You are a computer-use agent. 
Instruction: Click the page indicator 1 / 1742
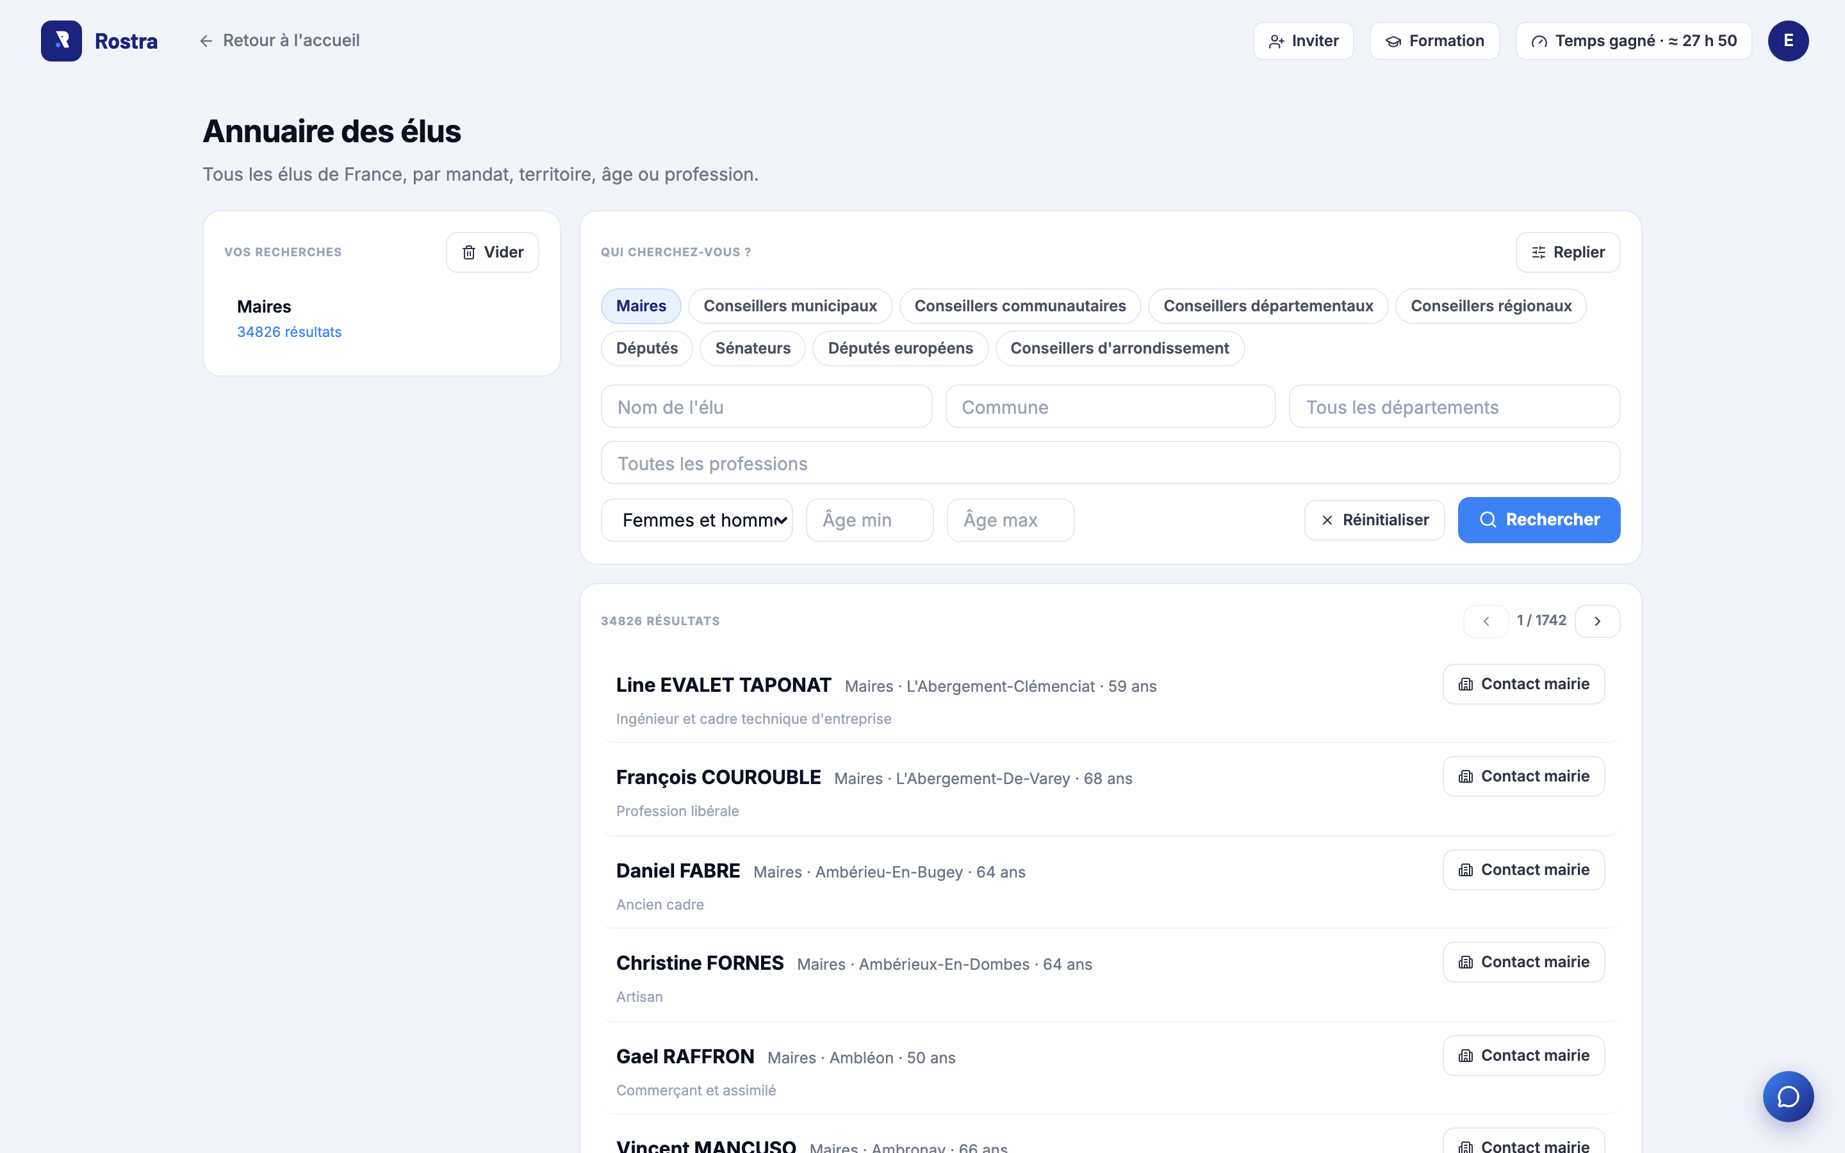coord(1541,621)
